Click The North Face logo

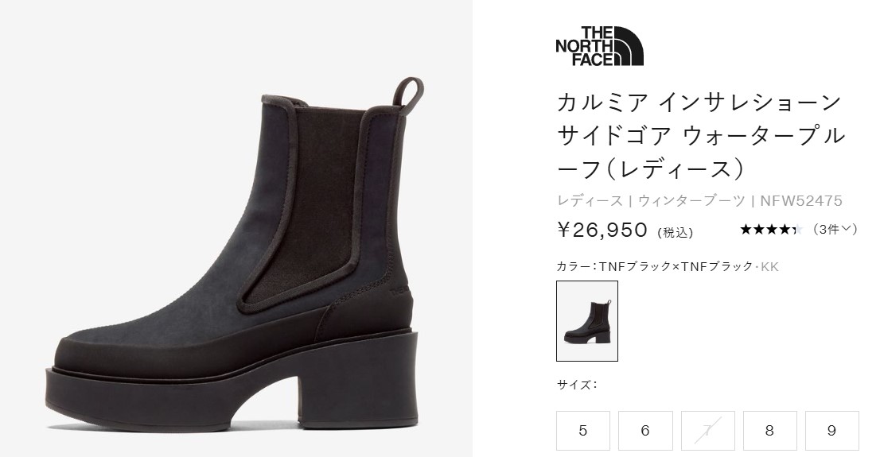(599, 46)
